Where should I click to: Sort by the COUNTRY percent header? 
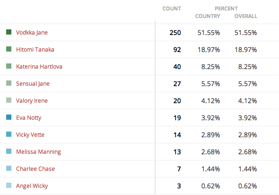pyautogui.click(x=207, y=16)
